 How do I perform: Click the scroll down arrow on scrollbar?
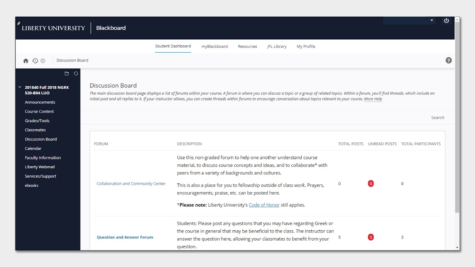(457, 247)
